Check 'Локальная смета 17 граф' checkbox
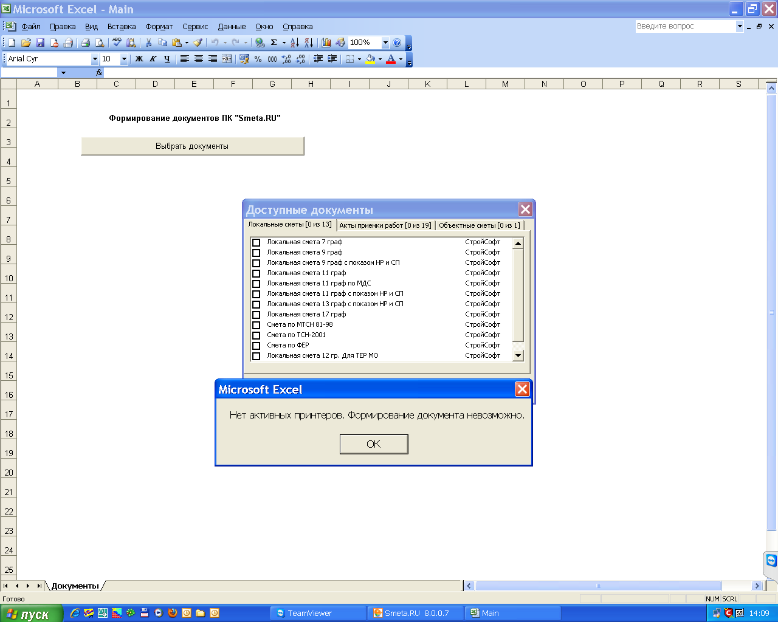This screenshot has width=778, height=622. coord(256,315)
